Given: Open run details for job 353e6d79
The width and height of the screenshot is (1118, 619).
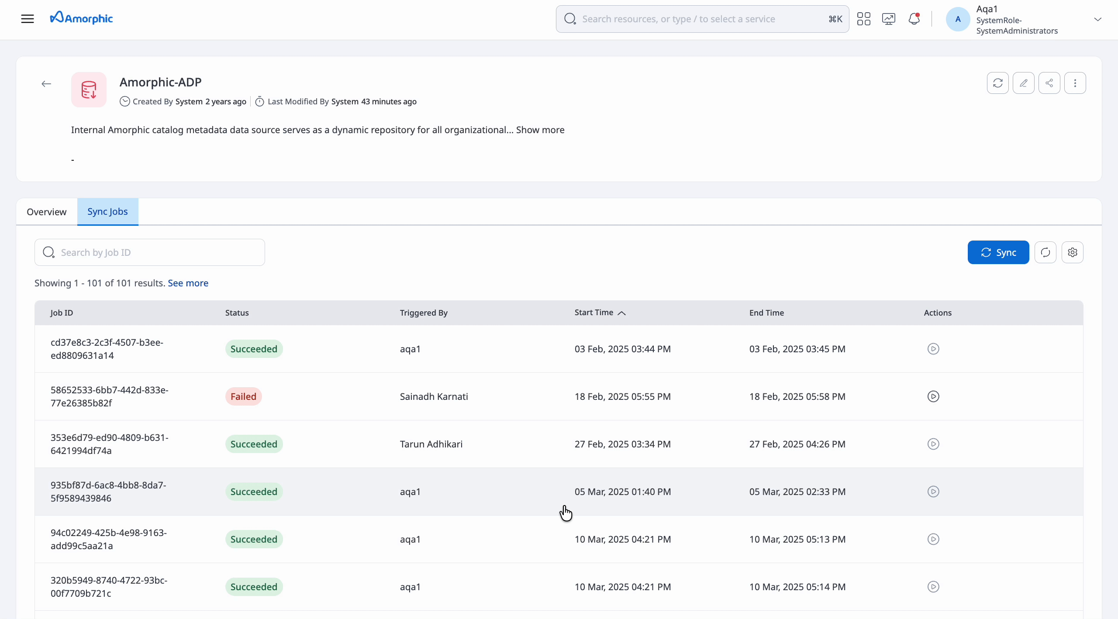Looking at the screenshot, I should coord(933,444).
